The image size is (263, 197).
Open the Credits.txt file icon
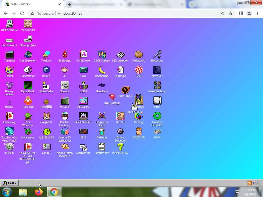pyautogui.click(x=102, y=147)
